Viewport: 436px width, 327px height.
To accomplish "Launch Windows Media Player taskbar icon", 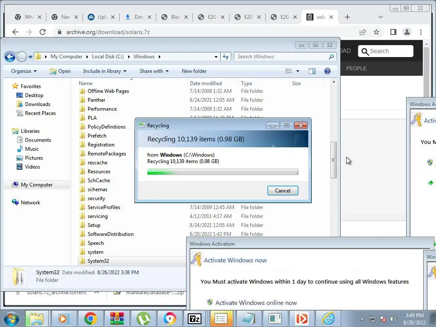I will [63, 318].
